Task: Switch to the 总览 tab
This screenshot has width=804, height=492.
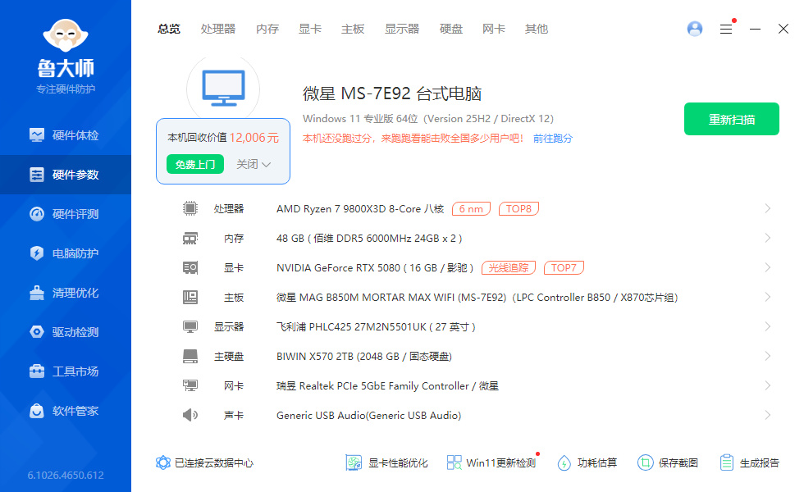Action: 169,30
